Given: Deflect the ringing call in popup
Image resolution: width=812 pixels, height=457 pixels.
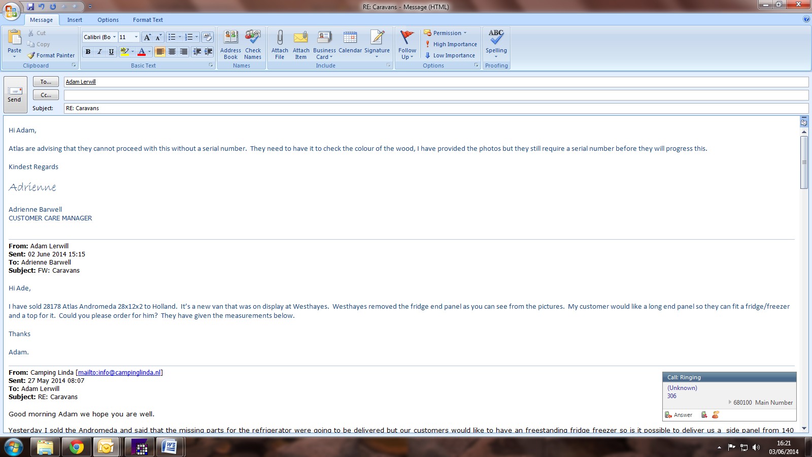Looking at the screenshot, I should point(704,415).
